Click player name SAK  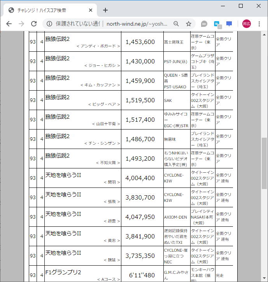(x=168, y=100)
